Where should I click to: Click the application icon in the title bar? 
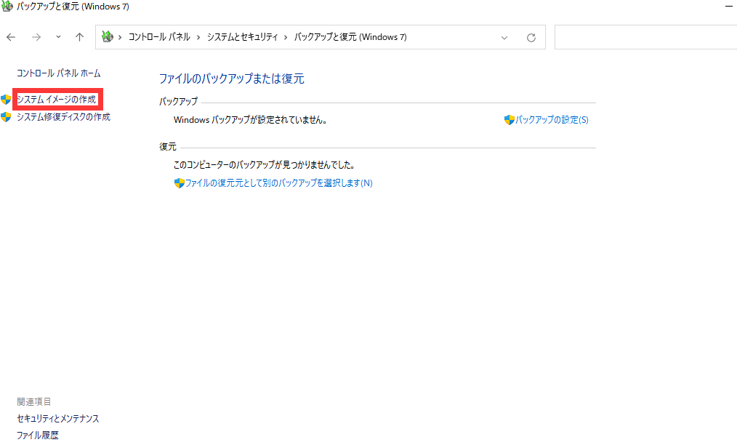7,6
